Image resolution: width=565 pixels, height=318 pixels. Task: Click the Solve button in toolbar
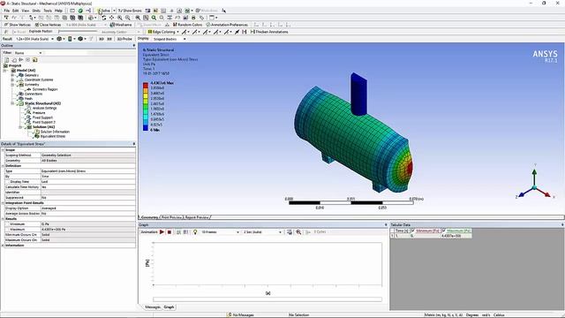pyautogui.click(x=104, y=11)
